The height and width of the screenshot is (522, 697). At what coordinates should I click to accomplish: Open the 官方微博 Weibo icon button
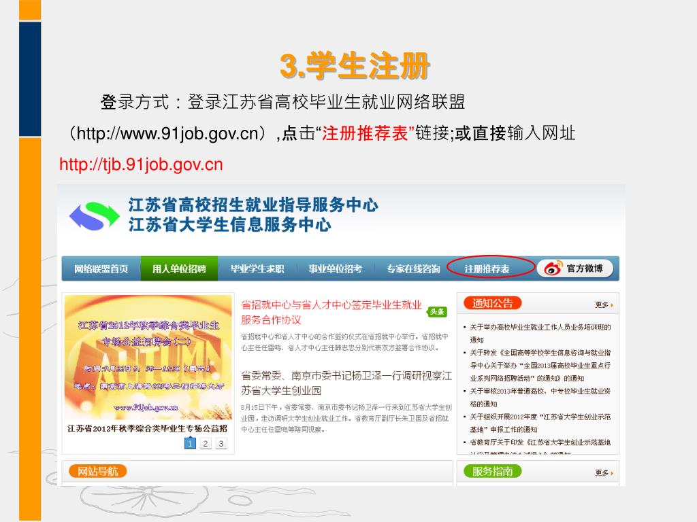575,268
